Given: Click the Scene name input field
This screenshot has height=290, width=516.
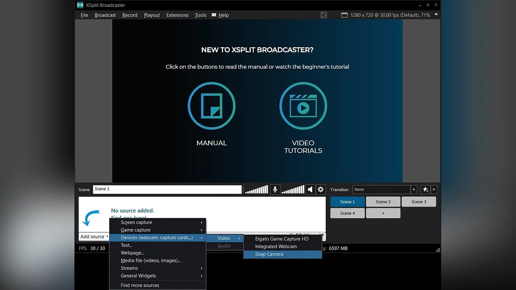Looking at the screenshot, I should (167, 189).
